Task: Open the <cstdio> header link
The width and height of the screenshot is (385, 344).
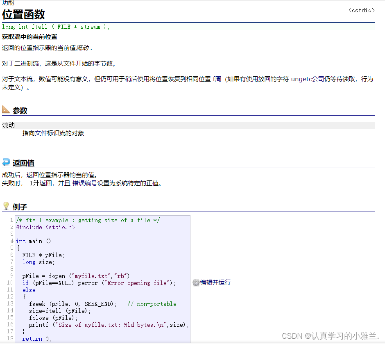Action: point(361,10)
